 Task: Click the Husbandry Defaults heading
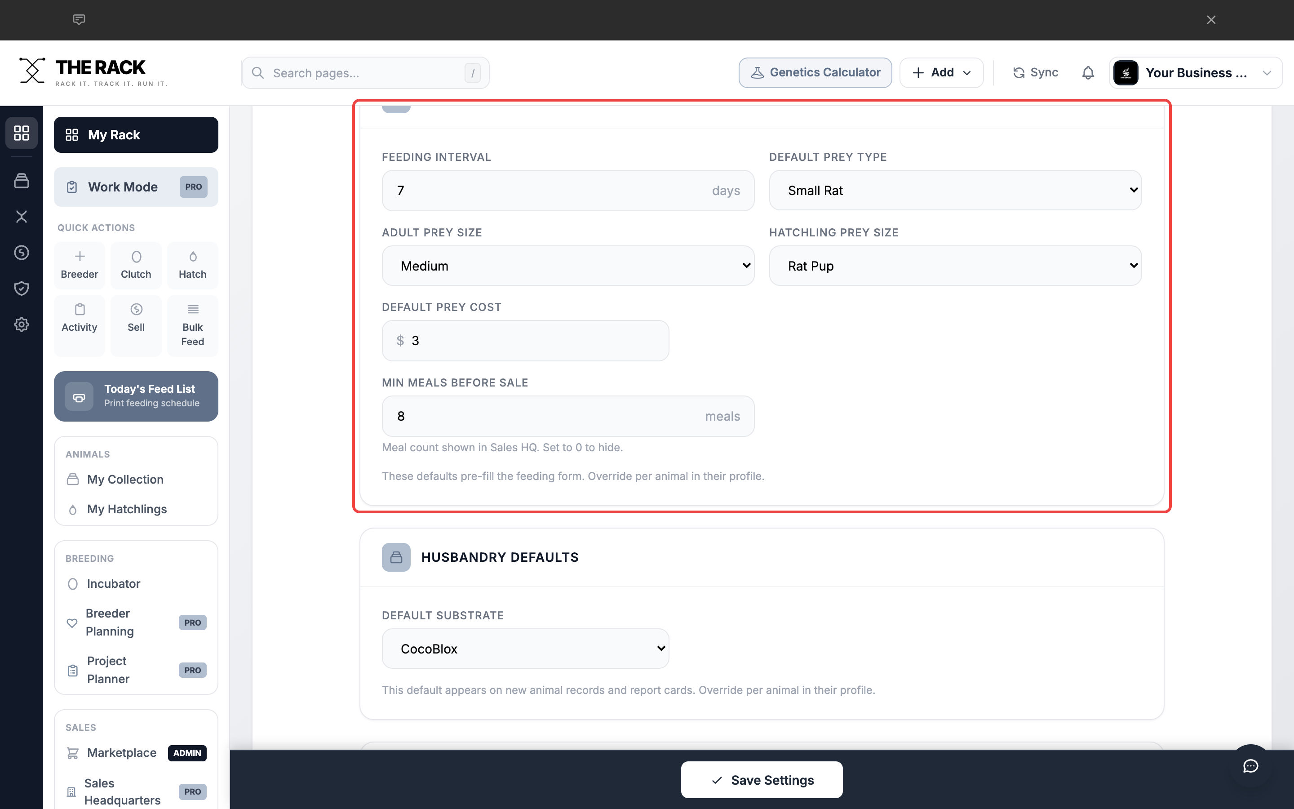click(x=500, y=557)
